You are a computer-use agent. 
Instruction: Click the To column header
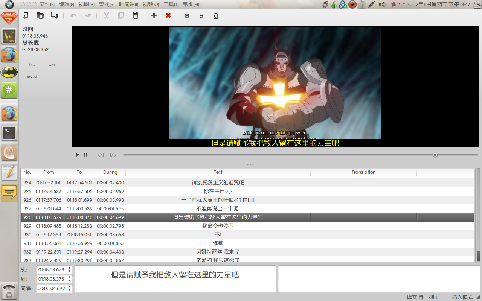pos(79,172)
